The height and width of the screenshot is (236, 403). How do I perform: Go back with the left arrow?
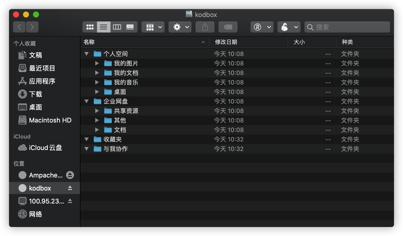[19, 27]
